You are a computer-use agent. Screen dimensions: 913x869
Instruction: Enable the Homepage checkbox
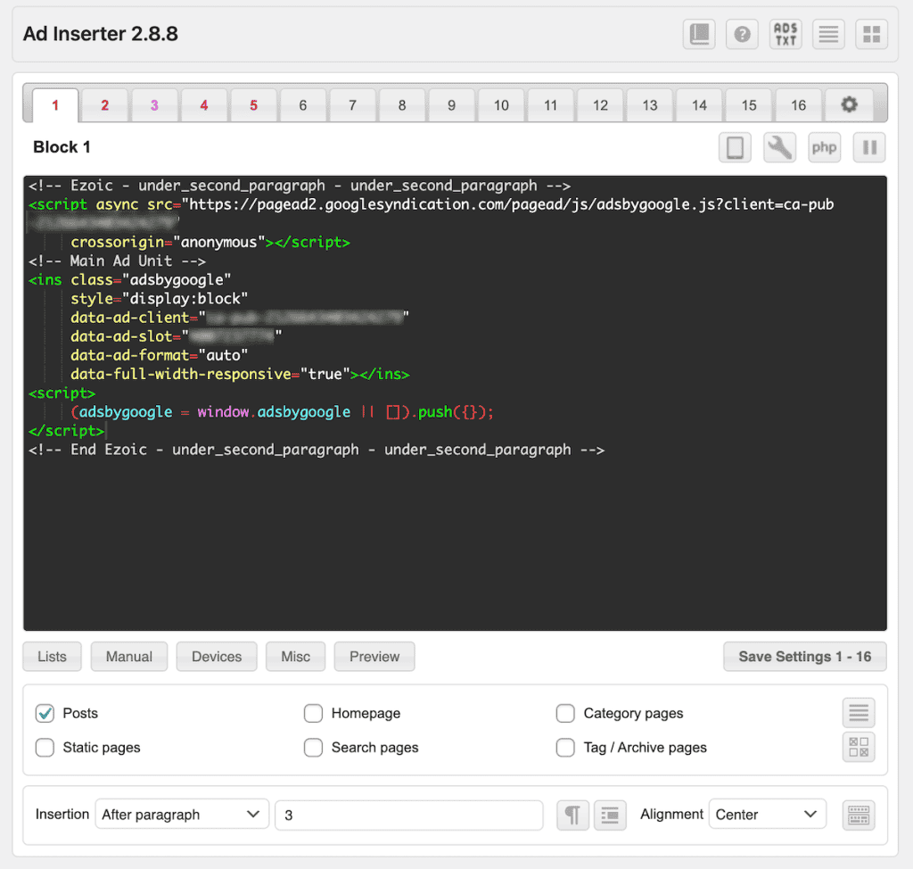313,713
